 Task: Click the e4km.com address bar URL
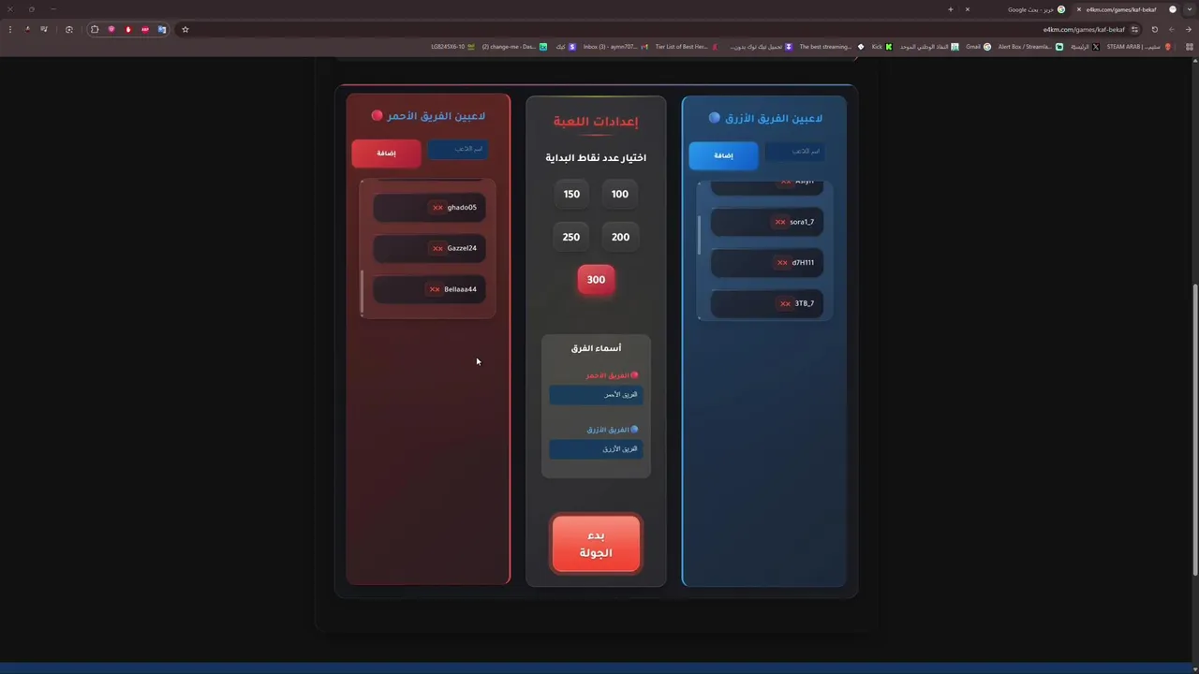[1084, 29]
